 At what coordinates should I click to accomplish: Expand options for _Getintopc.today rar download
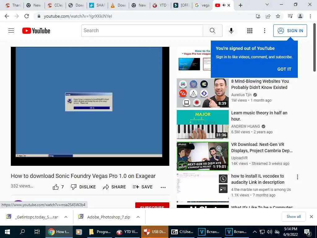coord(66,217)
